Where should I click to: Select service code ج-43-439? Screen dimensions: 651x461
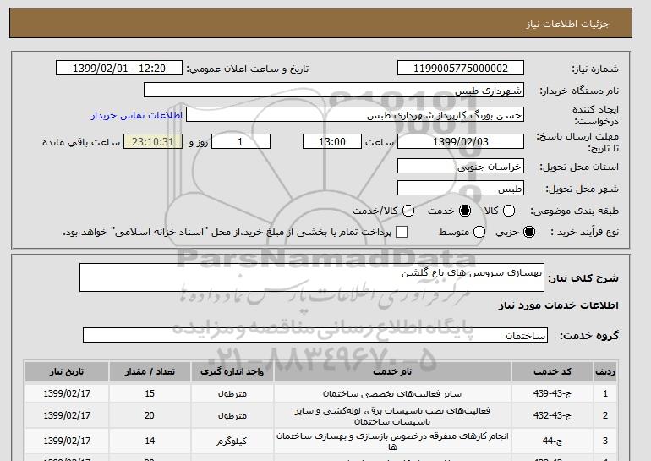click(x=552, y=393)
